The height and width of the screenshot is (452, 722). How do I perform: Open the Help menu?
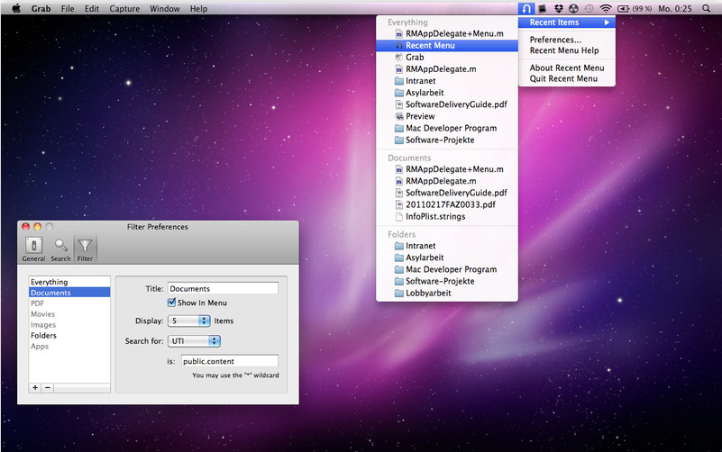(198, 8)
